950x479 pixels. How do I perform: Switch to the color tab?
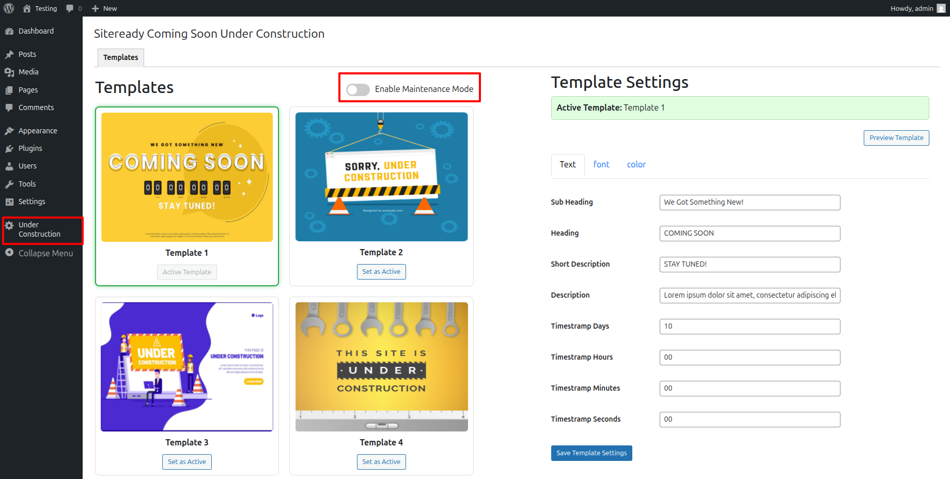tap(636, 164)
